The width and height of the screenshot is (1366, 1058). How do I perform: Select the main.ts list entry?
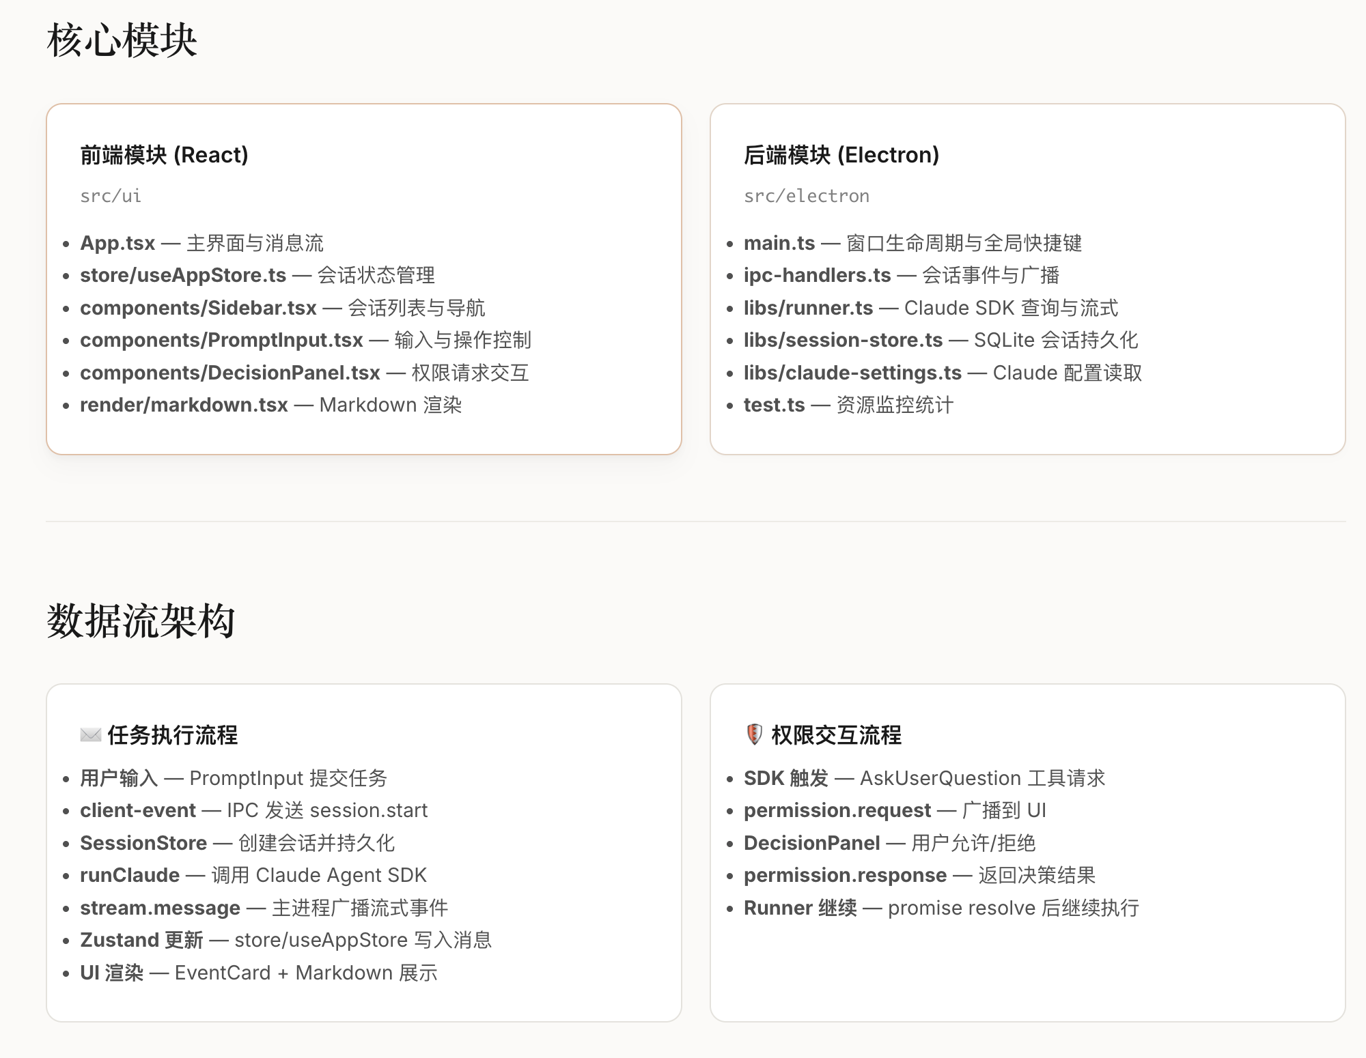[x=779, y=243]
